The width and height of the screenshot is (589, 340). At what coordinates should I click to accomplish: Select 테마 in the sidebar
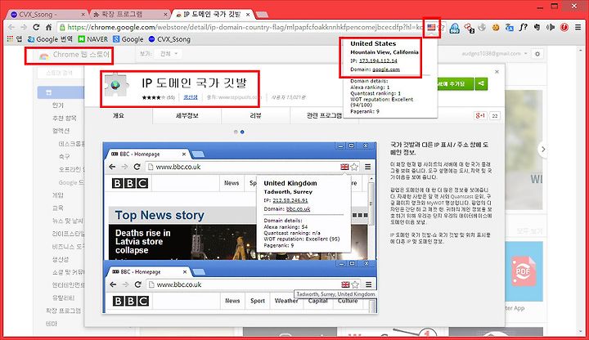(52, 324)
